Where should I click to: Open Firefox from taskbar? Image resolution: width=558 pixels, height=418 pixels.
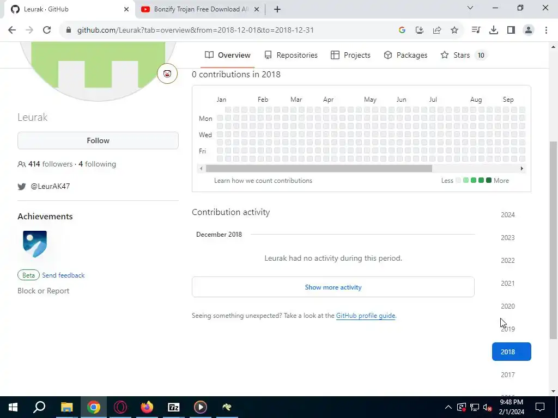click(x=147, y=407)
